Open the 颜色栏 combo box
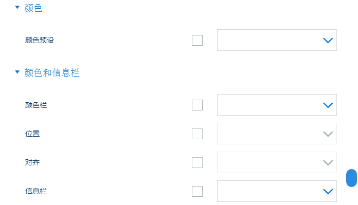 277,105
